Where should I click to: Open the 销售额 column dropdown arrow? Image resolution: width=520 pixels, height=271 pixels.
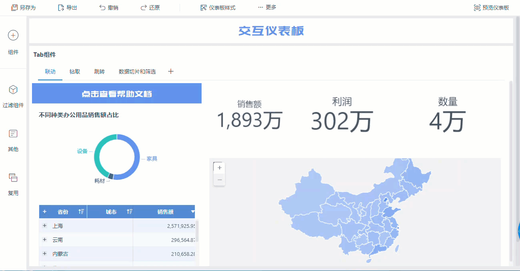(193, 212)
